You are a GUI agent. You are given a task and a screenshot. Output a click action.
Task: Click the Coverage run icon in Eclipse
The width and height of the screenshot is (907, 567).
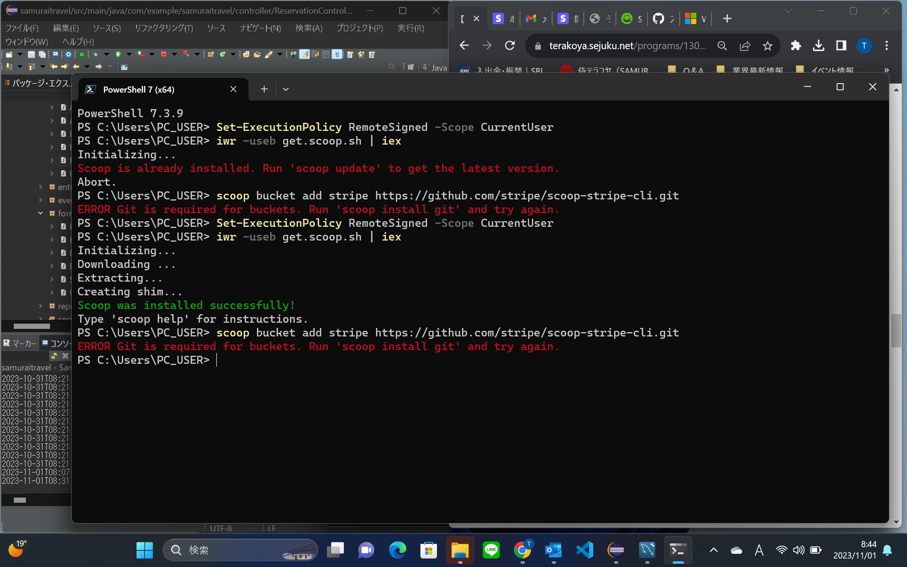click(141, 54)
